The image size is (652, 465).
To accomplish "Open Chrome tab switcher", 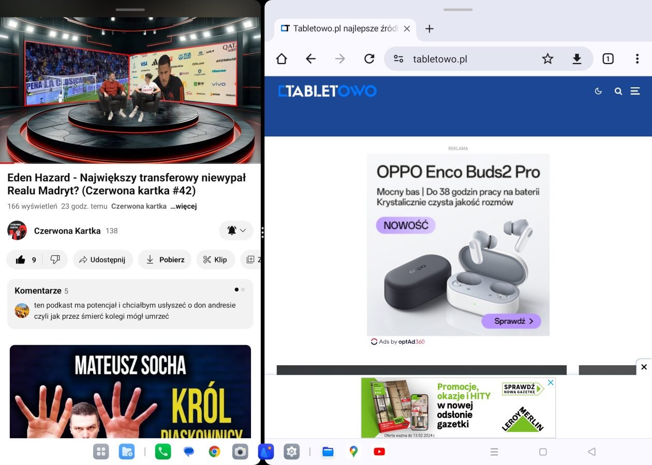I will point(608,59).
